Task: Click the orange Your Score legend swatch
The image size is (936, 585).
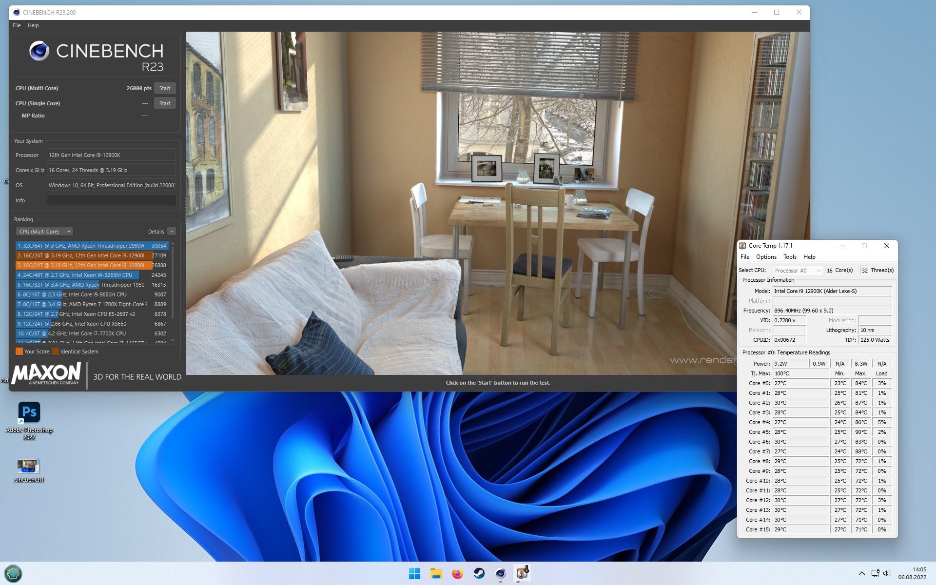Action: click(19, 351)
